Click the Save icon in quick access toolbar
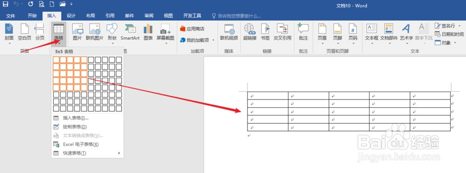Viewport: 466px width, 173px height. pyautogui.click(x=5, y=4)
